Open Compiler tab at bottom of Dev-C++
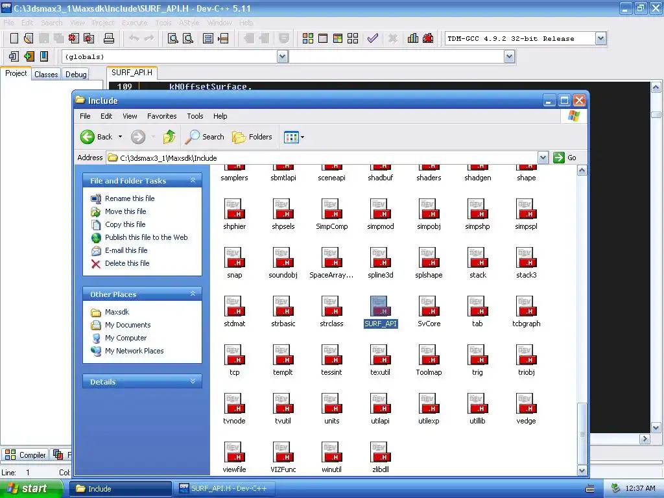664x498 pixels. 25,455
